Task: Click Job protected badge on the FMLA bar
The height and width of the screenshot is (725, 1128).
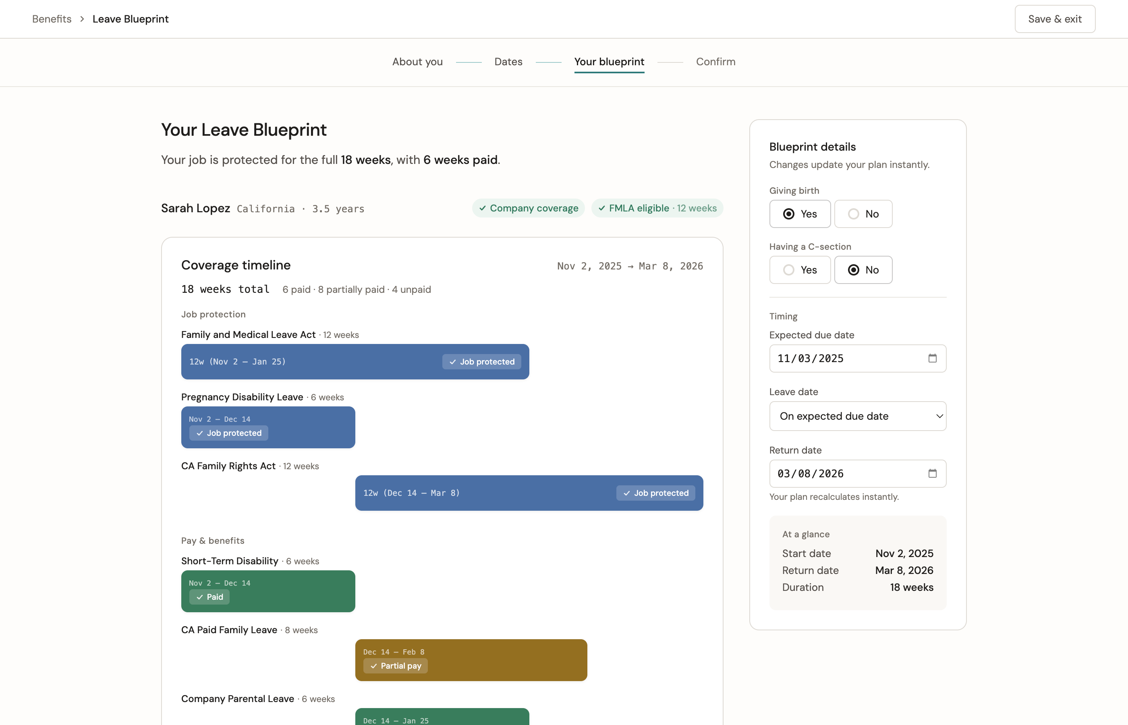Action: [481, 362]
